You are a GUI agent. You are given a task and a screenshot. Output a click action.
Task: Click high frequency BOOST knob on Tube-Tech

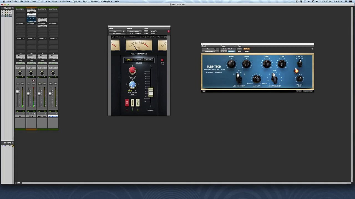pyautogui.click(x=267, y=64)
